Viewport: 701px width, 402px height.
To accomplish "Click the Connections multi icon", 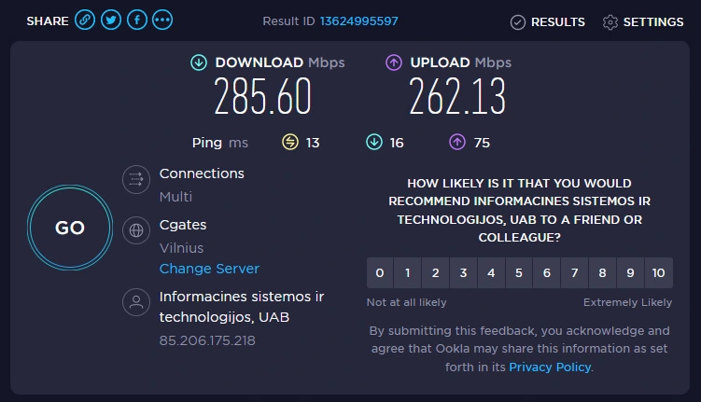I will 136,180.
